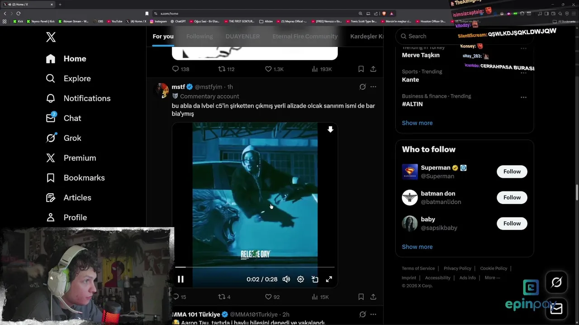Like the post with 1.3K likes

coord(274,69)
